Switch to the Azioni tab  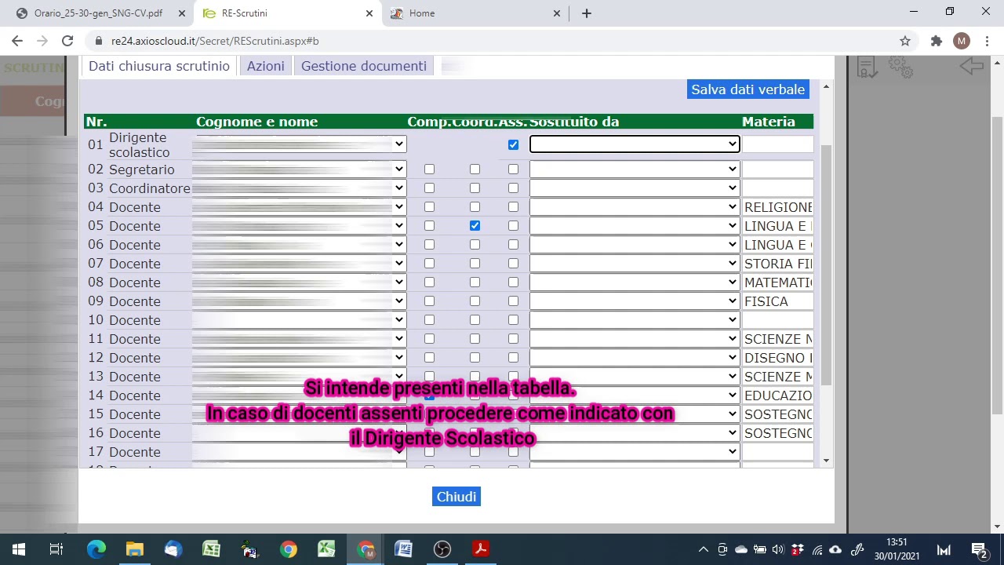coord(266,66)
